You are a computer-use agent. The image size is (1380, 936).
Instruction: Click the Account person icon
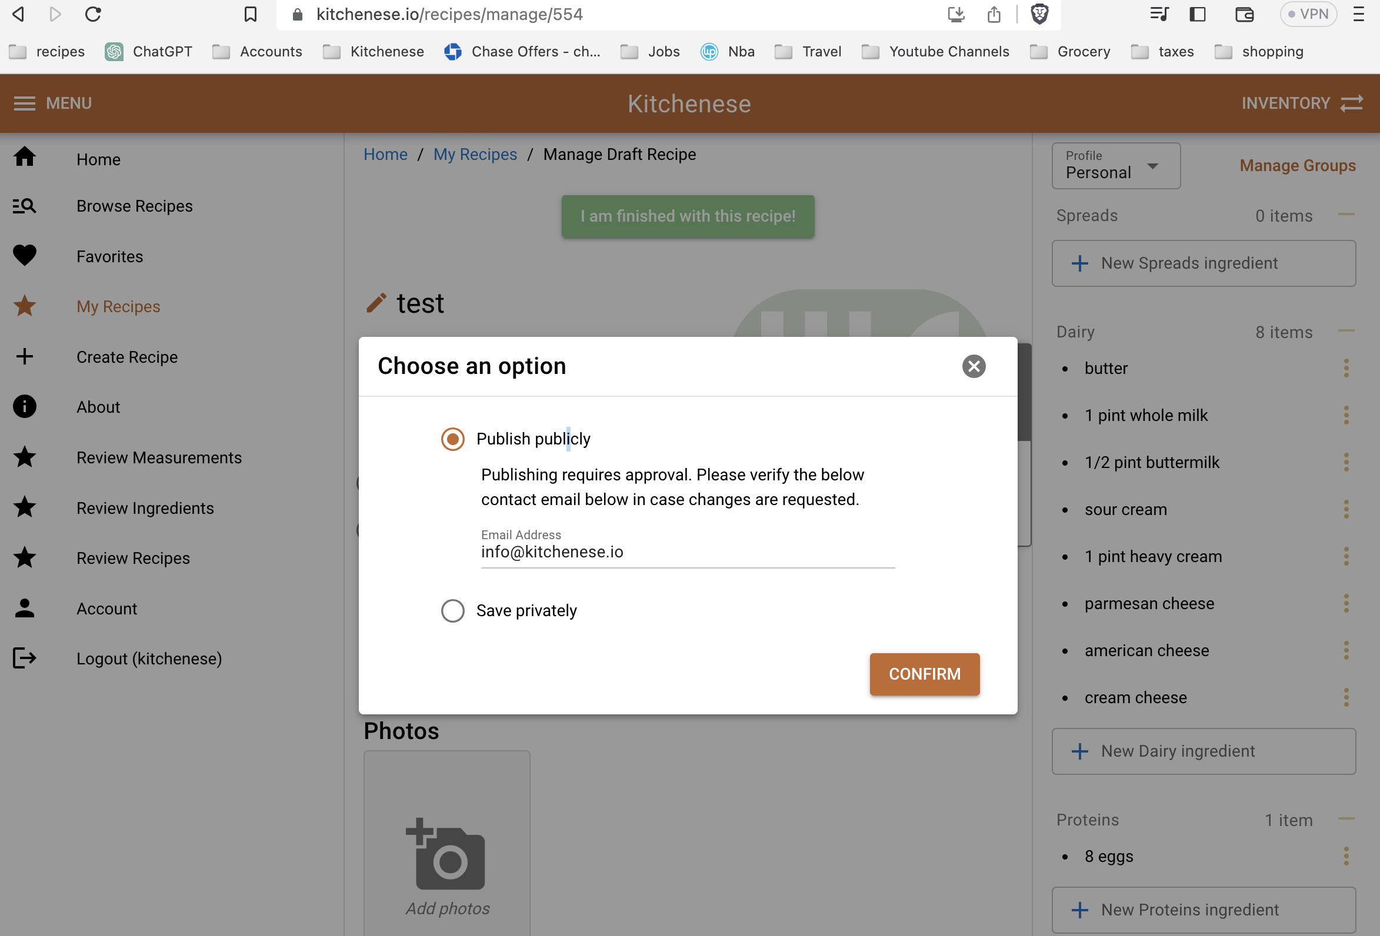click(25, 608)
